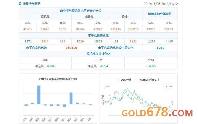Click the 未平仓合约总数 label
This screenshot has height=124, width=198.
point(37,48)
